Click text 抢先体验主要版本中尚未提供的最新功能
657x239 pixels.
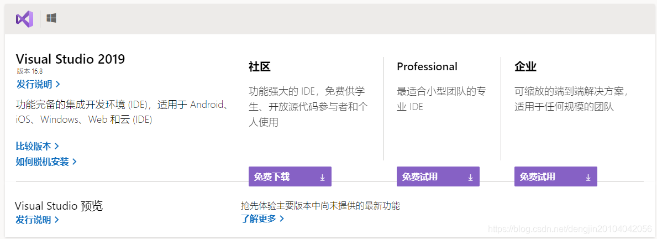320,205
